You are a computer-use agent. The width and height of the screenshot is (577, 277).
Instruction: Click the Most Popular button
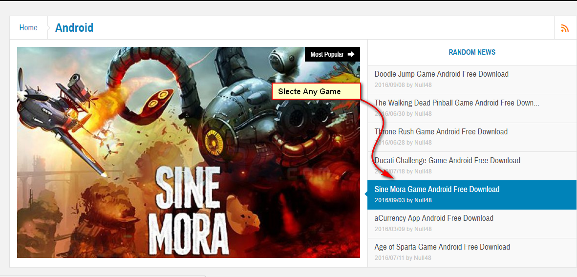(x=332, y=54)
